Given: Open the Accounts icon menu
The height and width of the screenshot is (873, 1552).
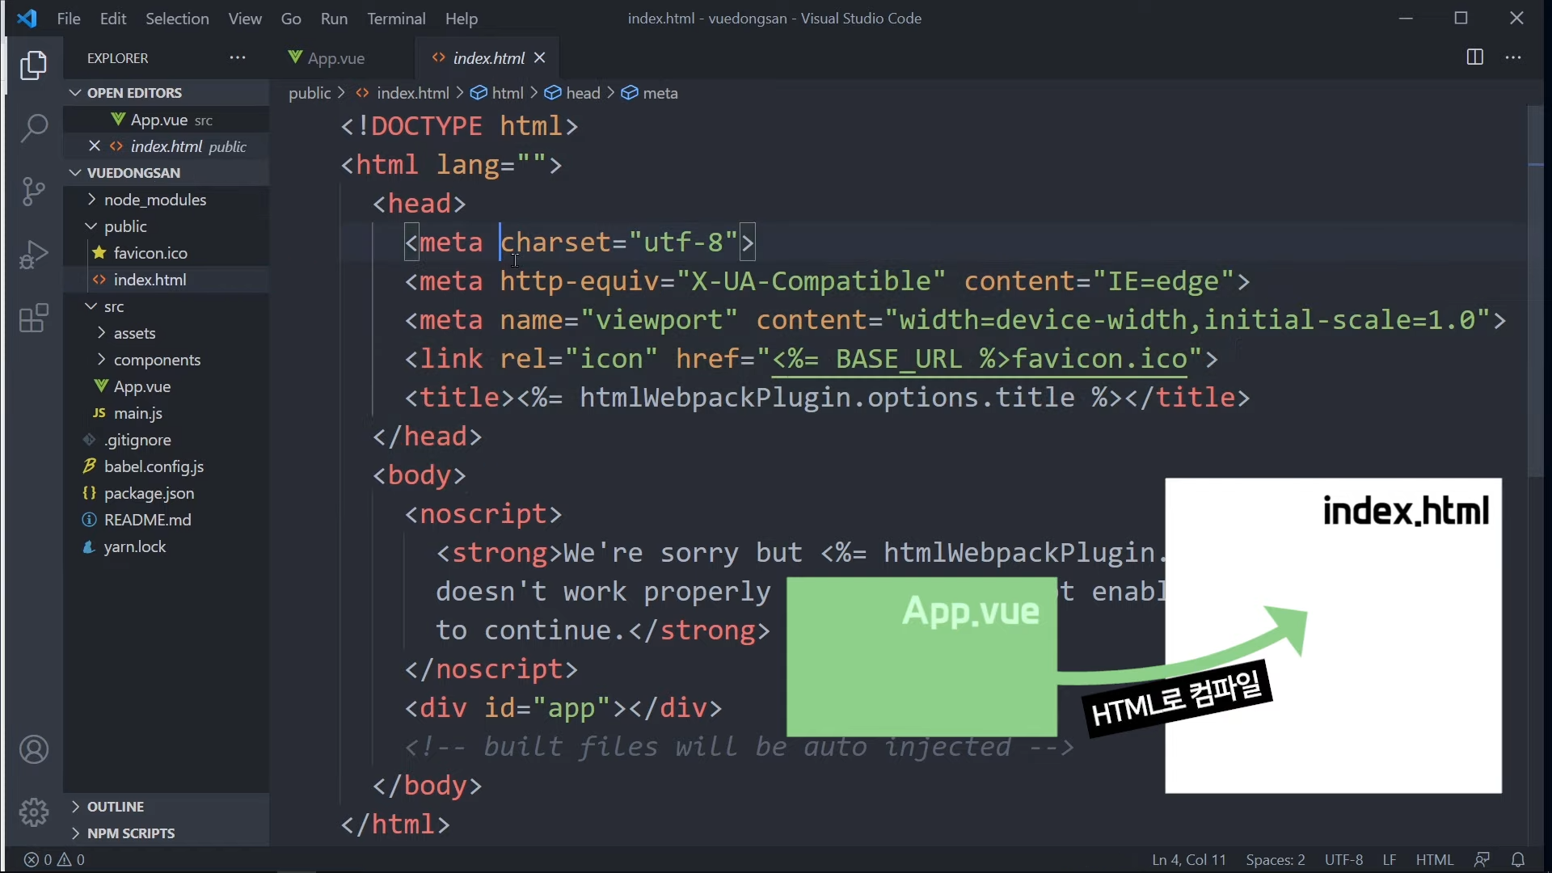Looking at the screenshot, I should pos(34,750).
